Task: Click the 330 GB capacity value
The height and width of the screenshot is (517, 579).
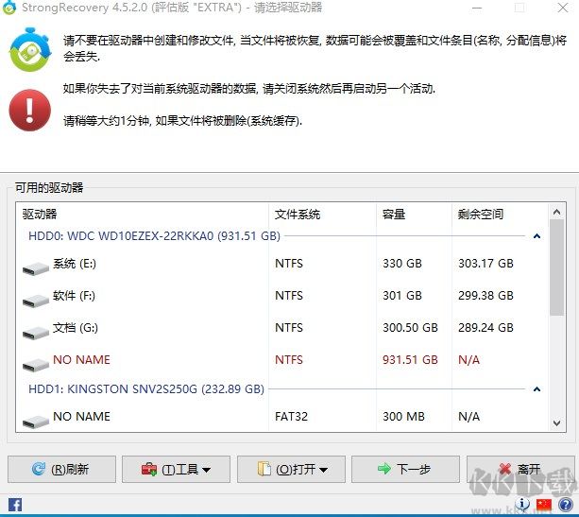Action: click(x=402, y=264)
